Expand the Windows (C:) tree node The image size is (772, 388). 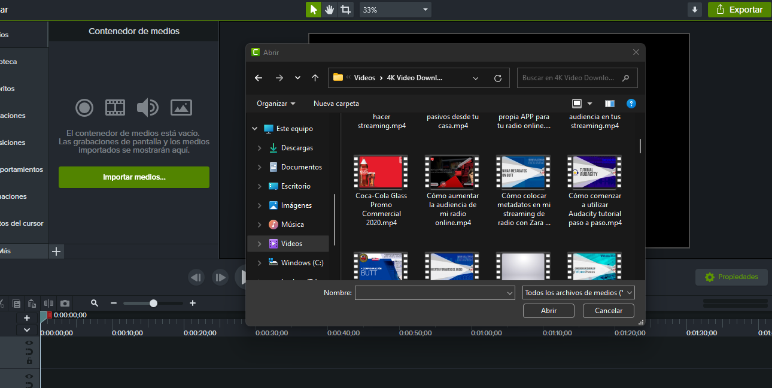coord(259,263)
